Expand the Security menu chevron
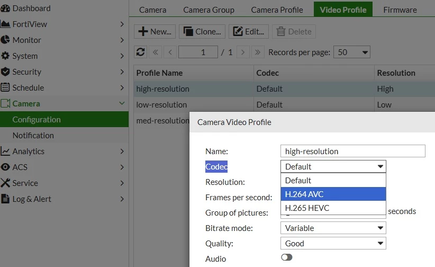Image resolution: width=435 pixels, height=267 pixels. click(x=122, y=72)
